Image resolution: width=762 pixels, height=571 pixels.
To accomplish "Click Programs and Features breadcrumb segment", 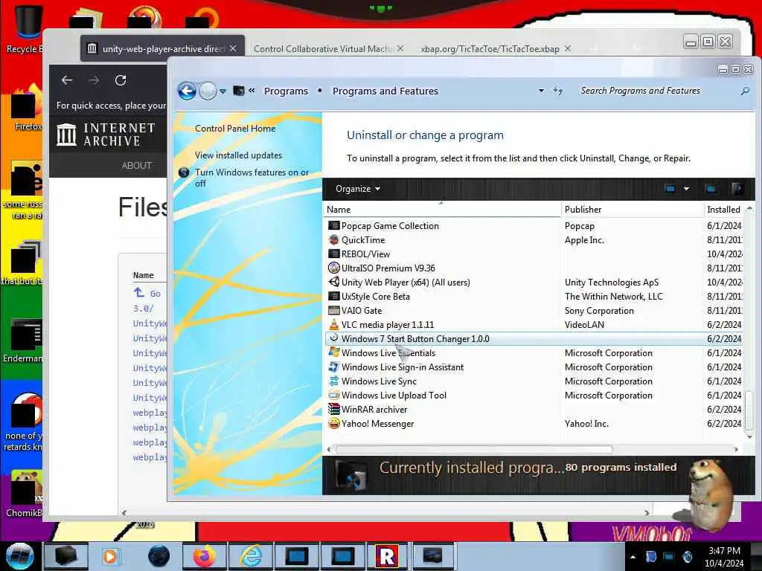I will [x=385, y=91].
